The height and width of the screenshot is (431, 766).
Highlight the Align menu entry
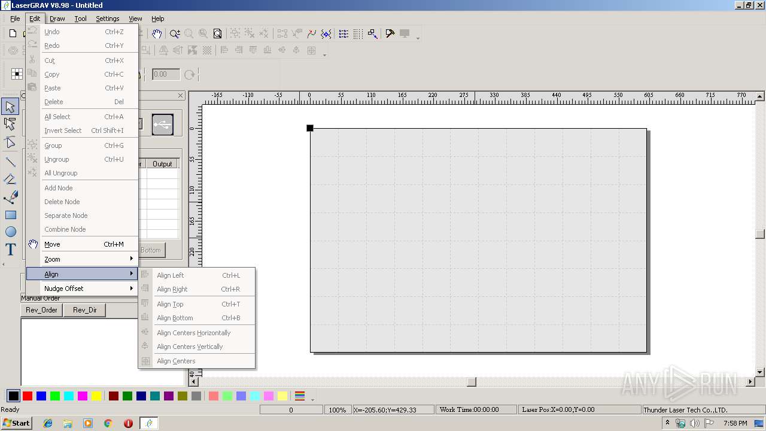tap(82, 274)
